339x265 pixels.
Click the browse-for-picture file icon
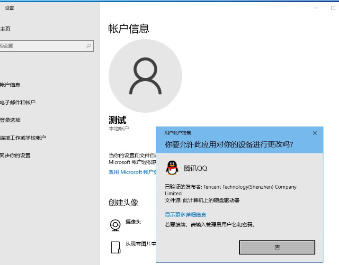[x=115, y=247]
